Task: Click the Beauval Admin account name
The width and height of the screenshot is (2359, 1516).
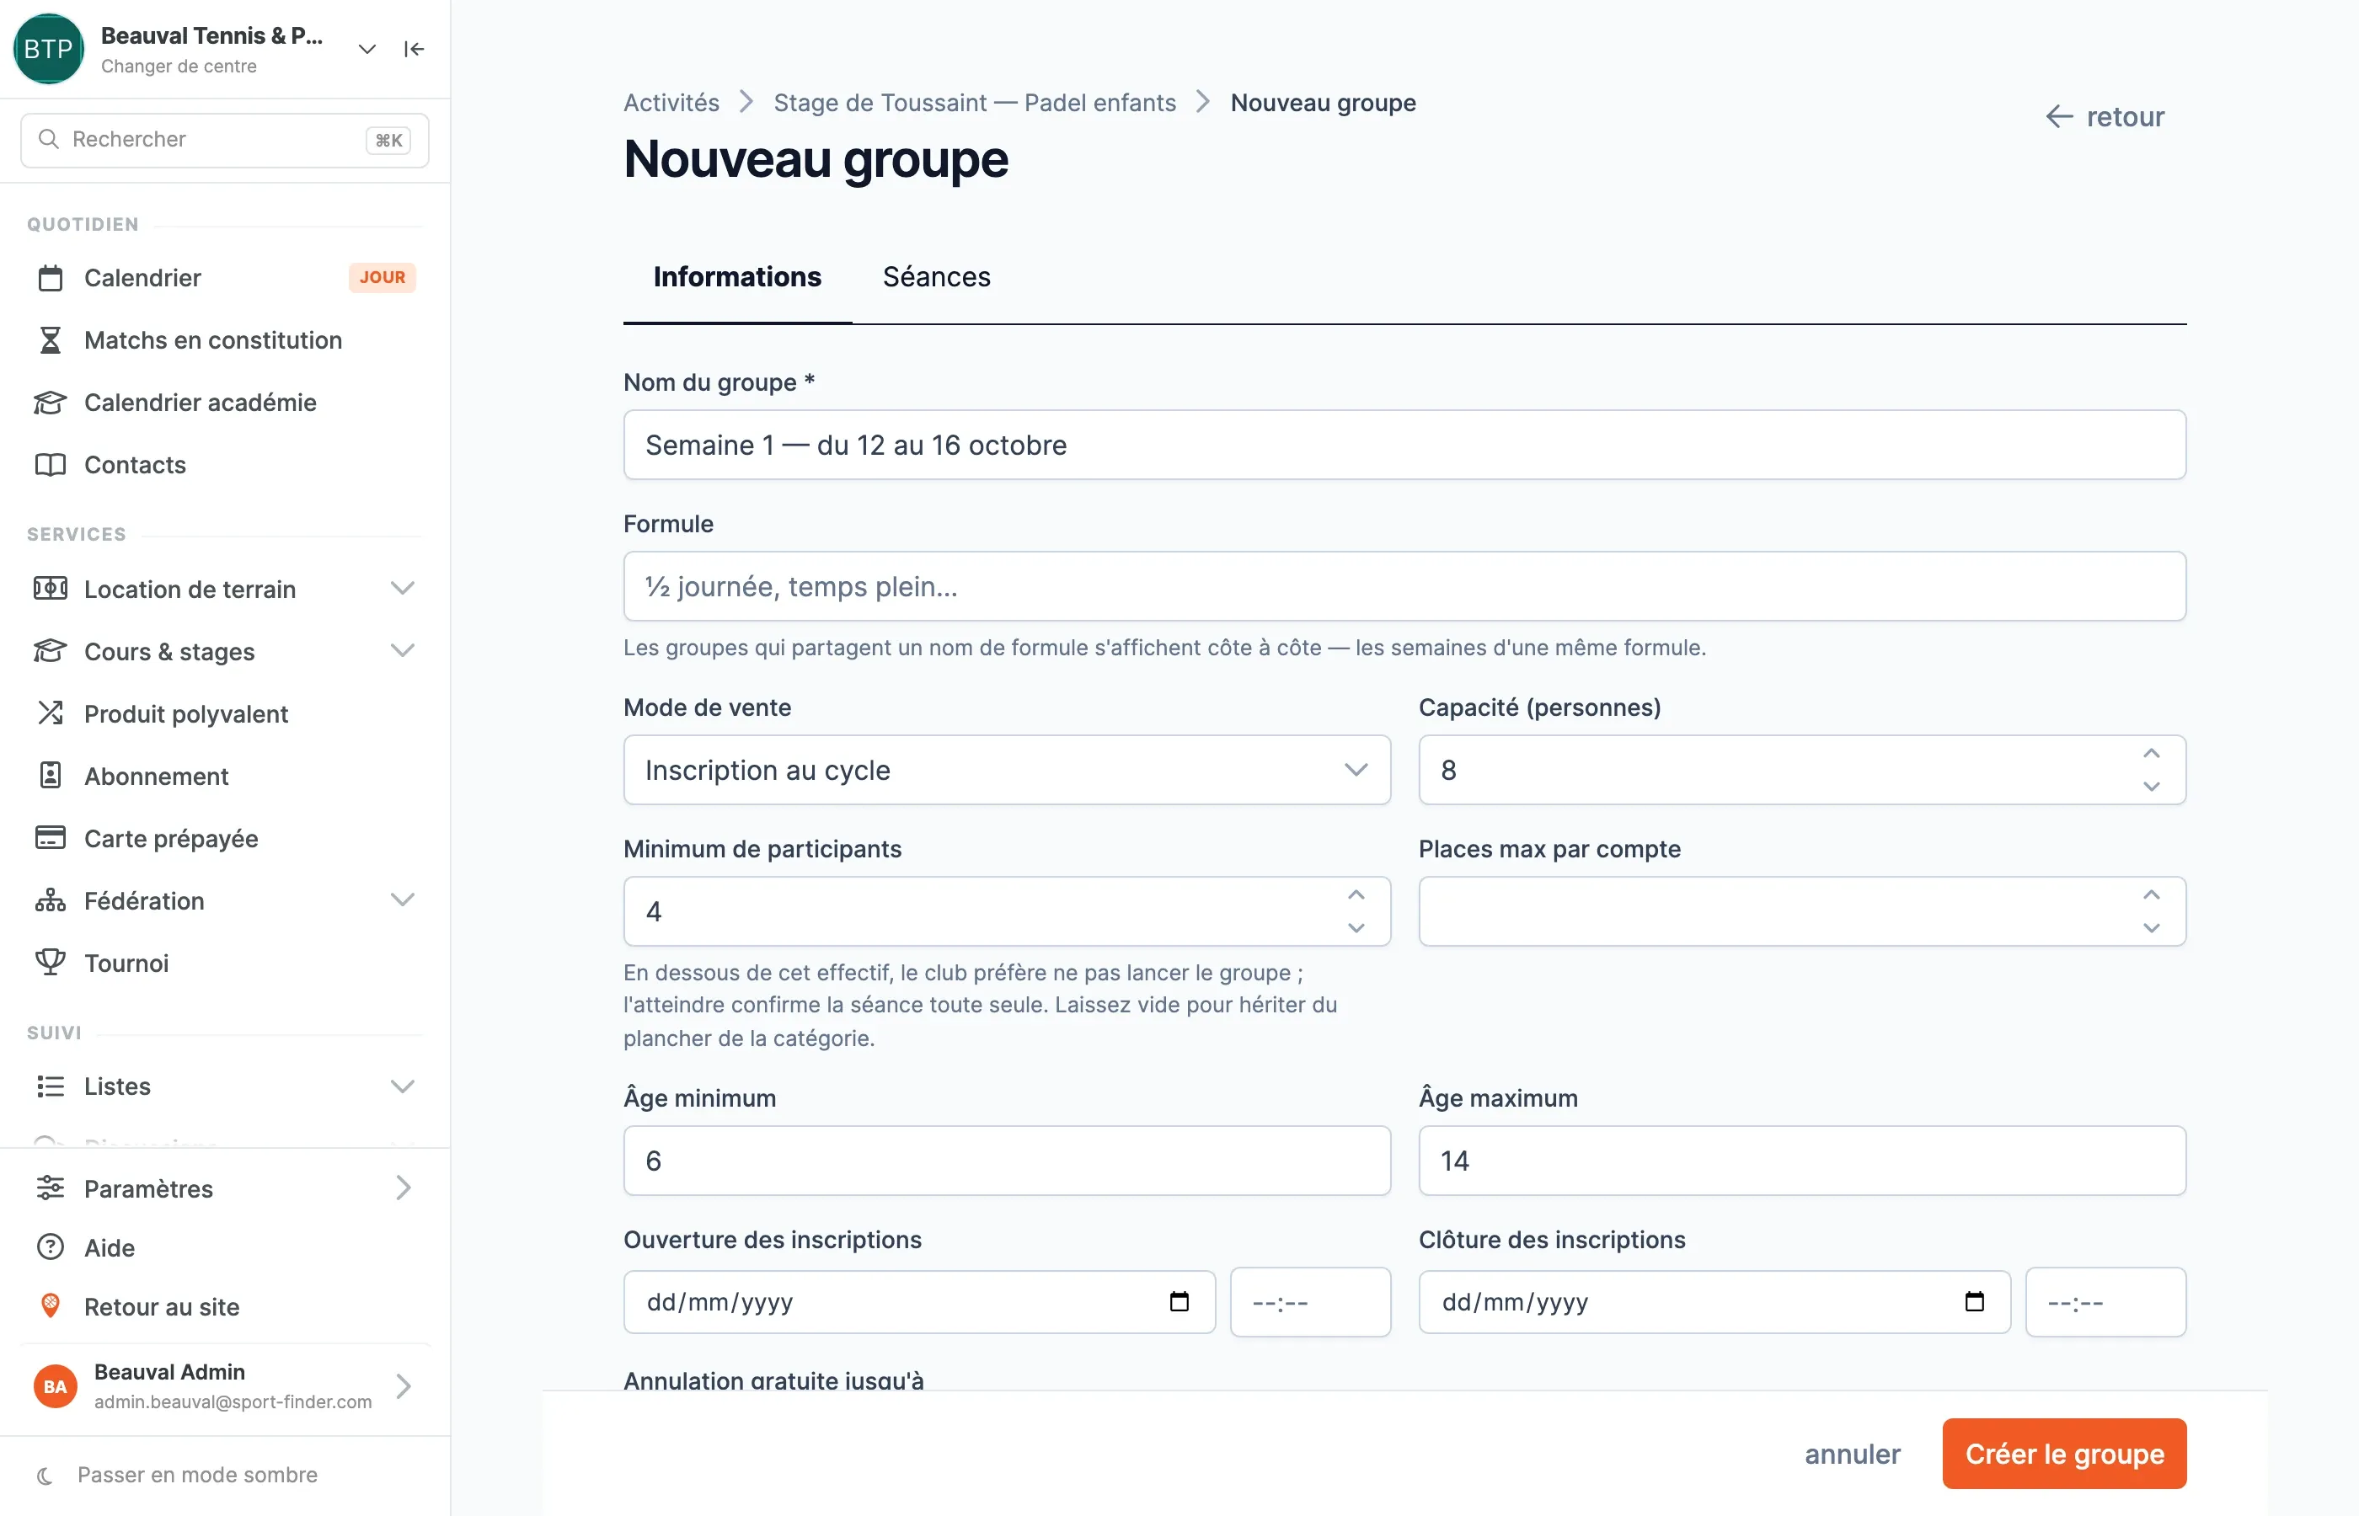Action: pos(169,1371)
